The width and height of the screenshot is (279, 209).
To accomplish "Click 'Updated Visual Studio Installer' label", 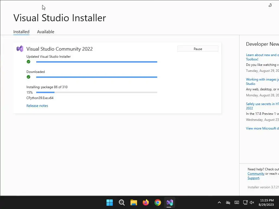I will coord(48,57).
